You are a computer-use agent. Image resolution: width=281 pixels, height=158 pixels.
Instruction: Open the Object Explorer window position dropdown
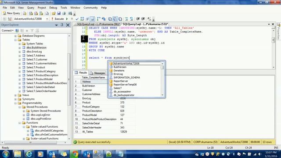[x=56, y=25]
